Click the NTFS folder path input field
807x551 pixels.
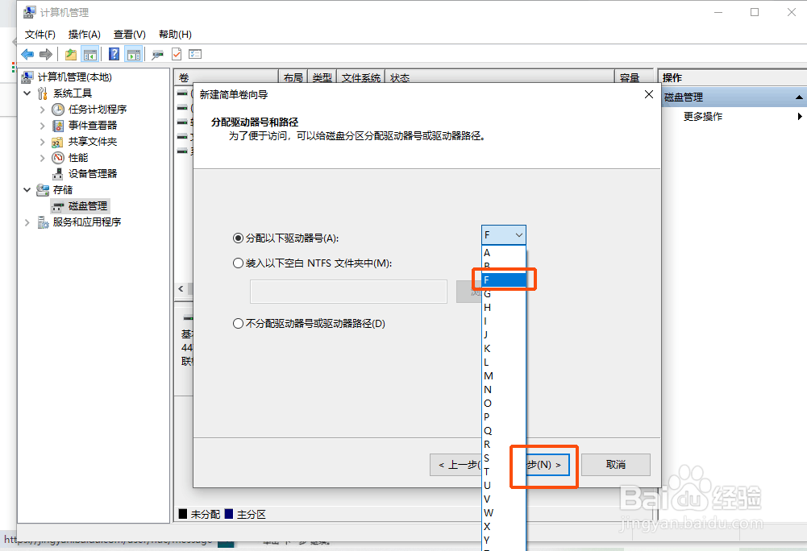click(348, 292)
